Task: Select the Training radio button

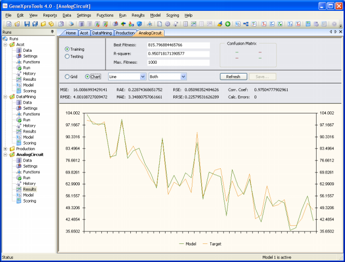Action: click(67, 49)
